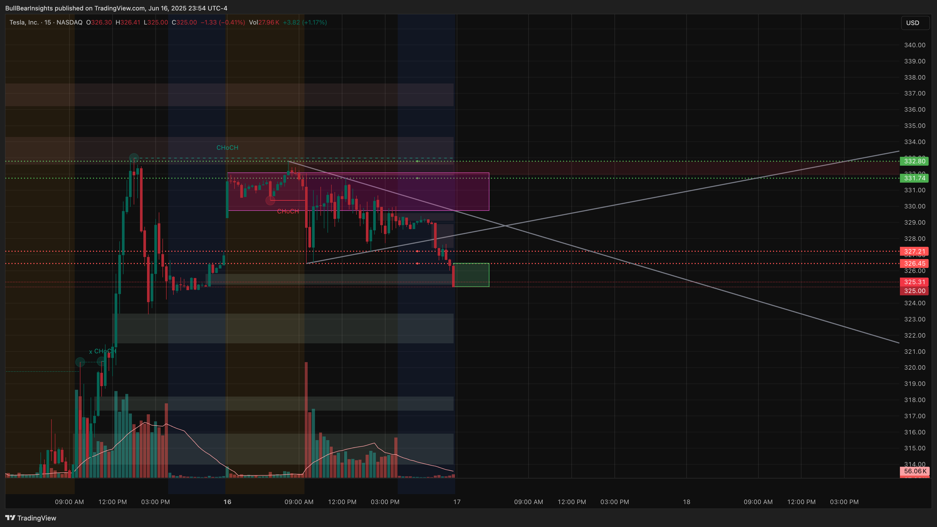
Task: Click the BullBearInsights published header text
Action: click(116, 8)
